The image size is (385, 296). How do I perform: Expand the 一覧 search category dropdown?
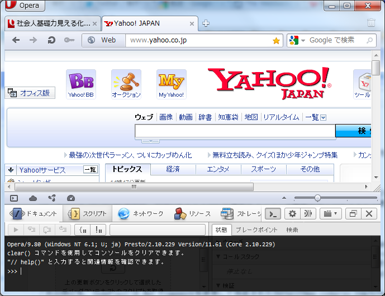coord(316,117)
